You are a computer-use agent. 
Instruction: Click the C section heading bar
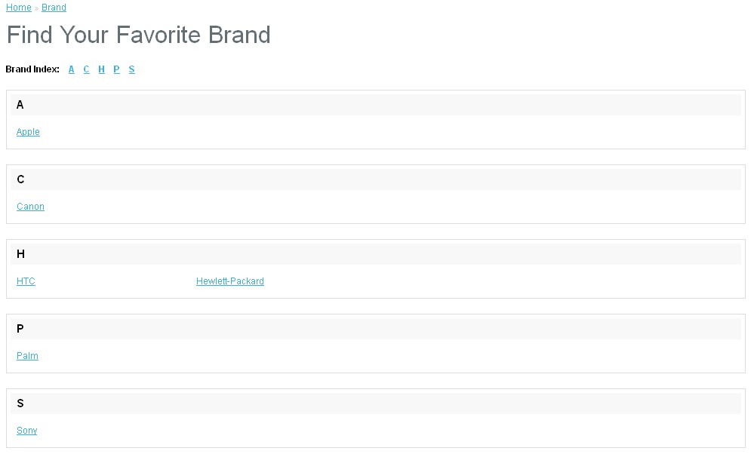(x=375, y=179)
